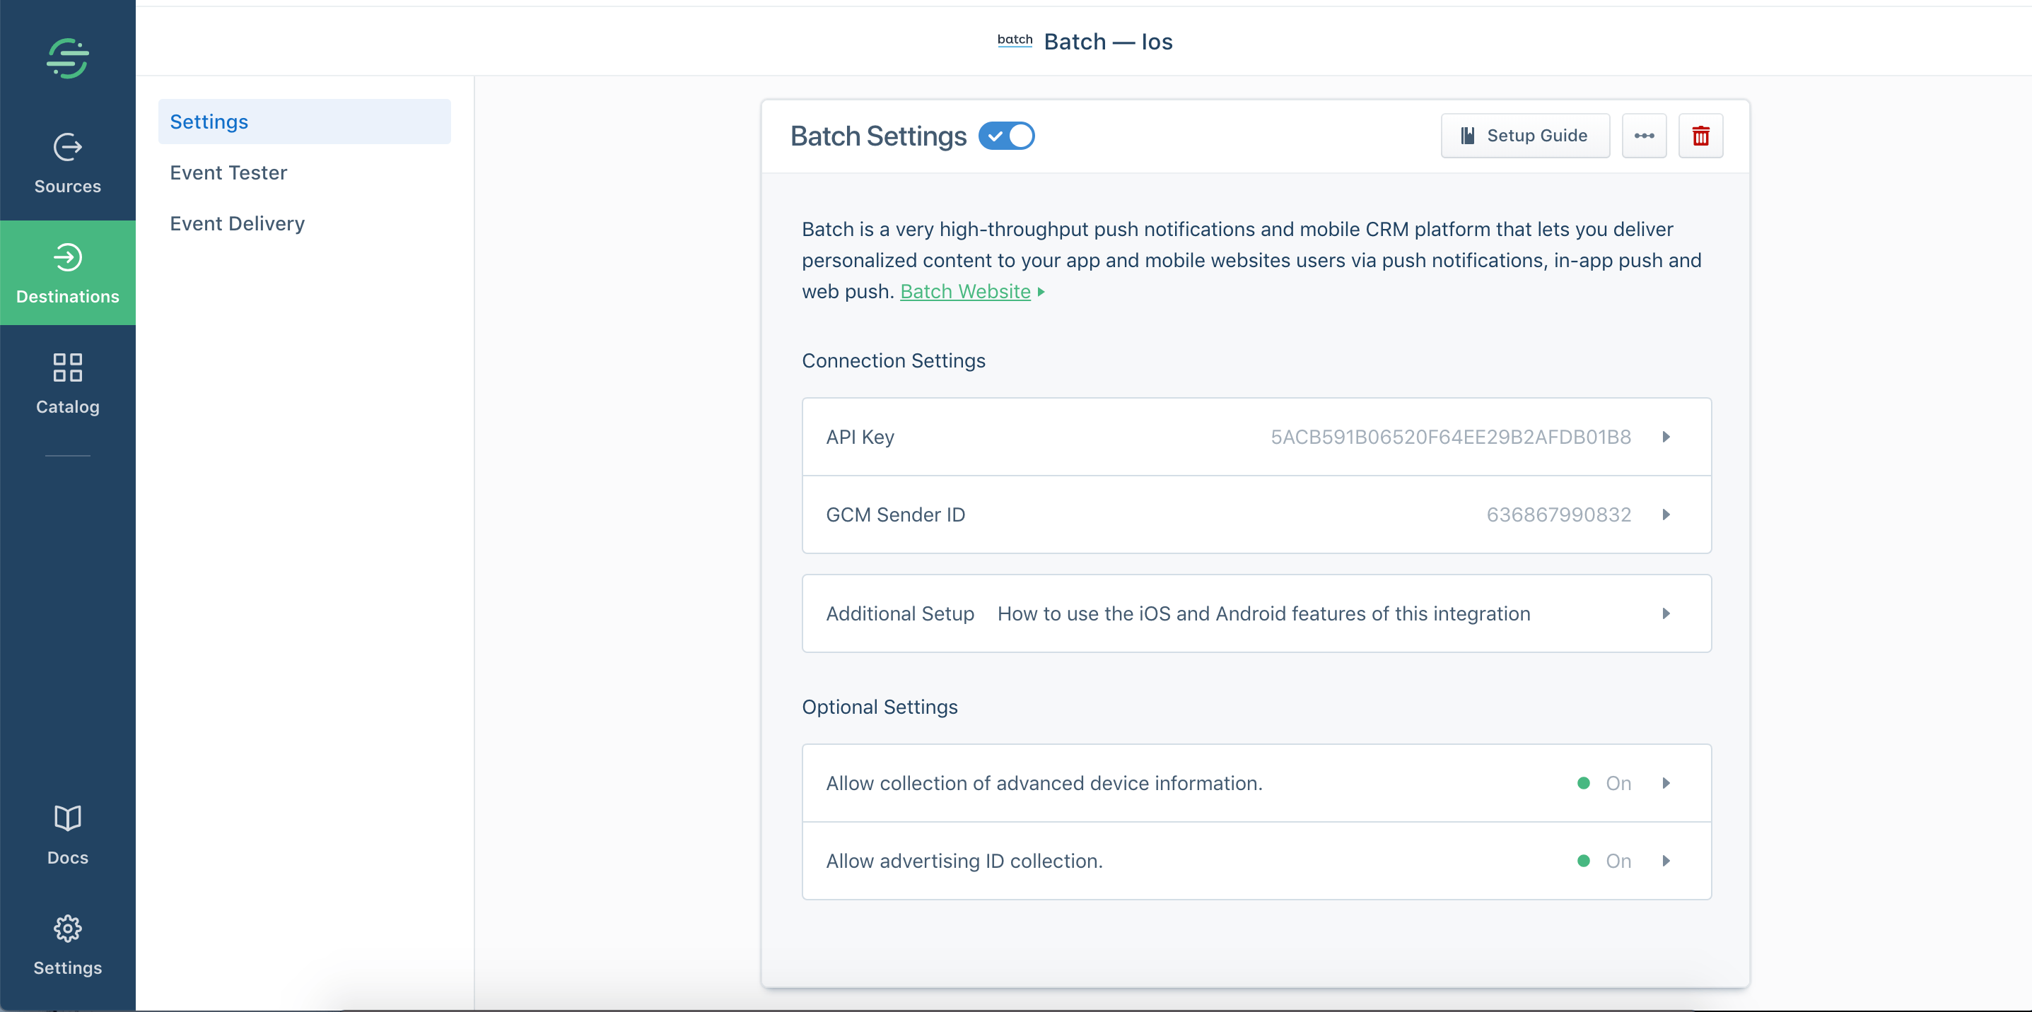Viewport: 2032px width, 1012px height.
Task: Click the Batch Settings heading
Action: click(x=878, y=136)
